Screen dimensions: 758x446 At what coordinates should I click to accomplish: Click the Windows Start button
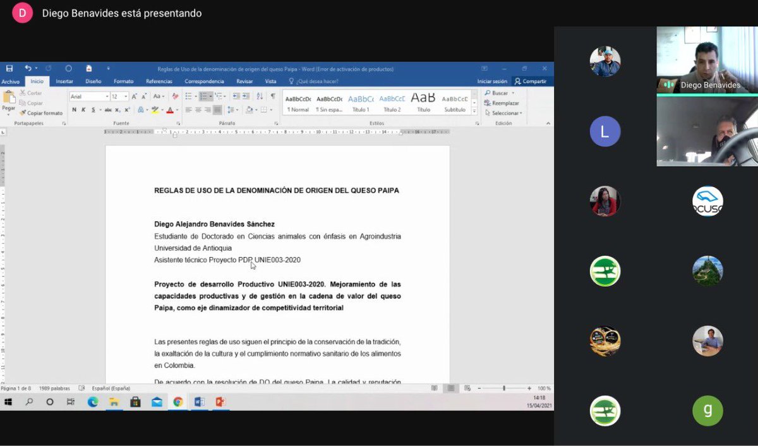pyautogui.click(x=9, y=402)
